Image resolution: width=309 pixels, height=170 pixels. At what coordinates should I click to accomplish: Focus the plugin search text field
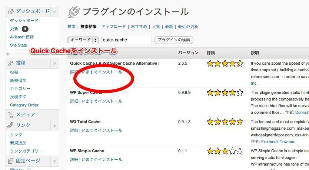coord(126,40)
